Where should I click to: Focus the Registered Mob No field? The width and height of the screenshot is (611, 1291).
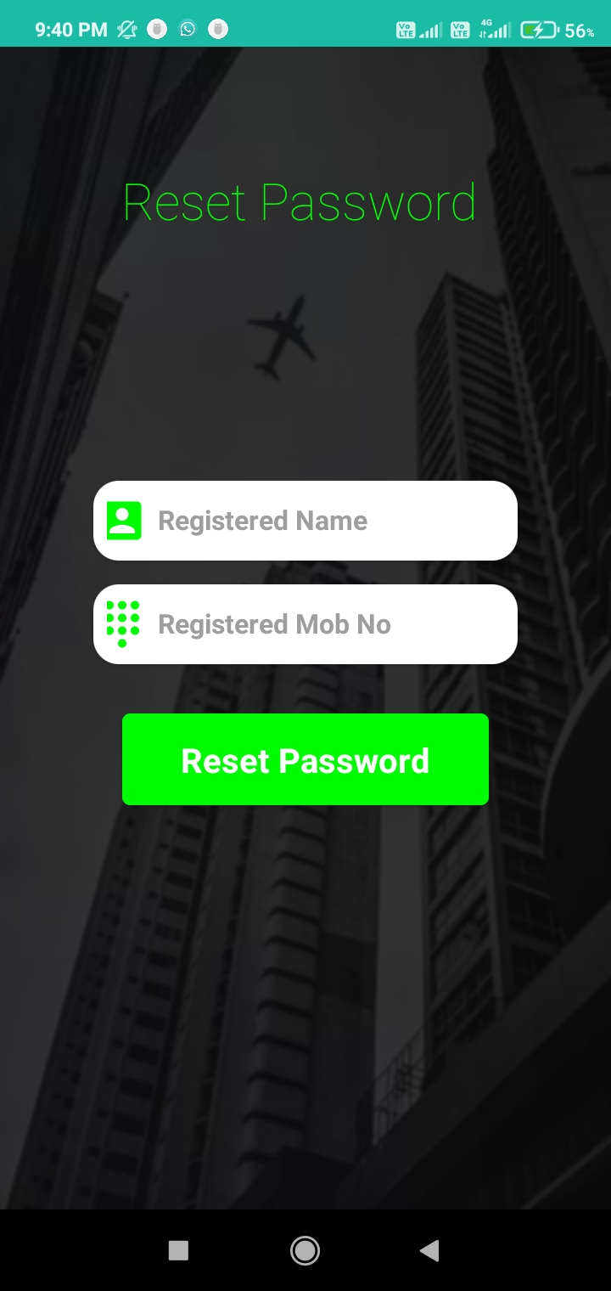[305, 624]
